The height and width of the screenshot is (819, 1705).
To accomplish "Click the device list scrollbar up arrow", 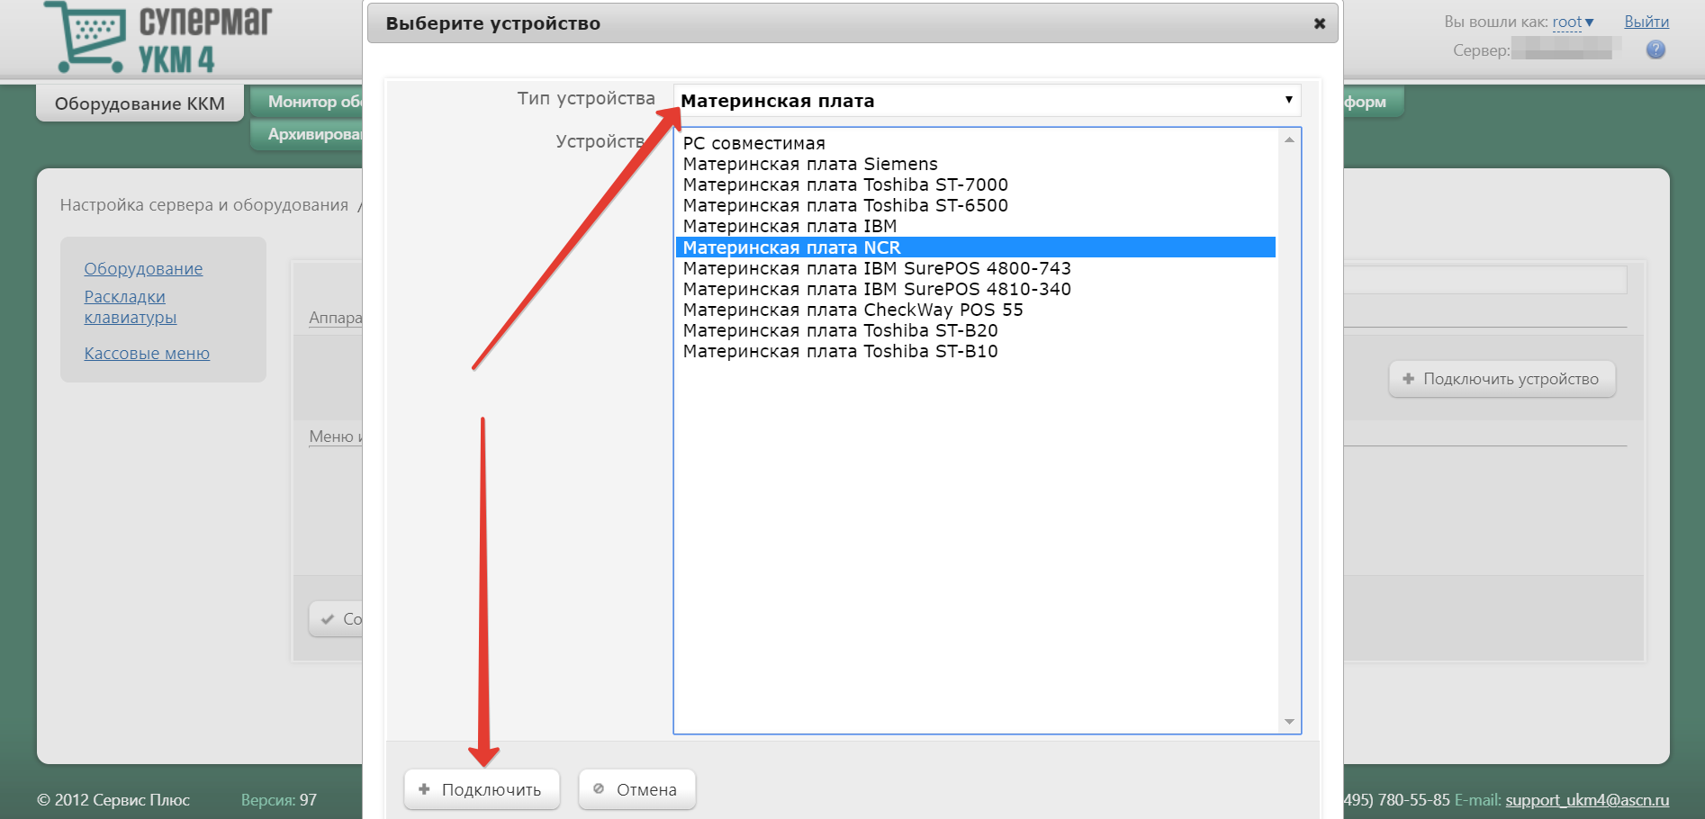I will pyautogui.click(x=1289, y=139).
